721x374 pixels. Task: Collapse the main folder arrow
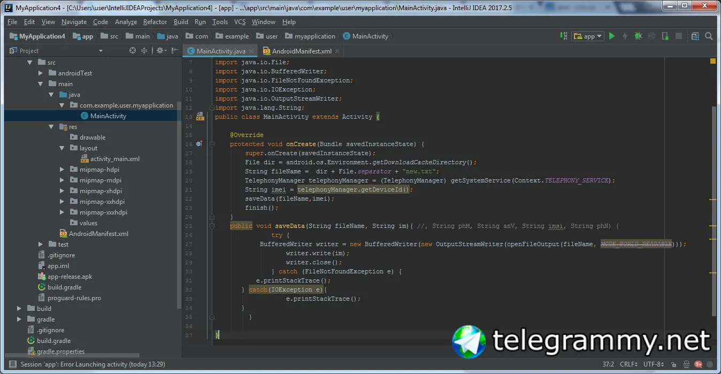click(x=41, y=84)
